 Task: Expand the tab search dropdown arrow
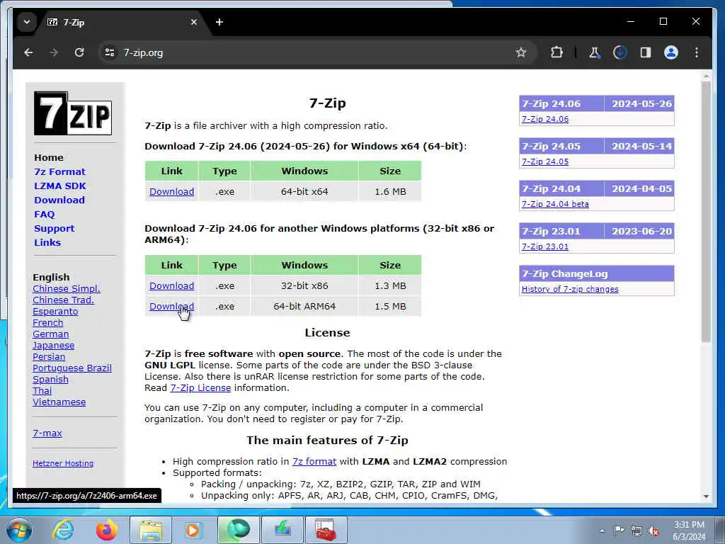pyautogui.click(x=27, y=22)
